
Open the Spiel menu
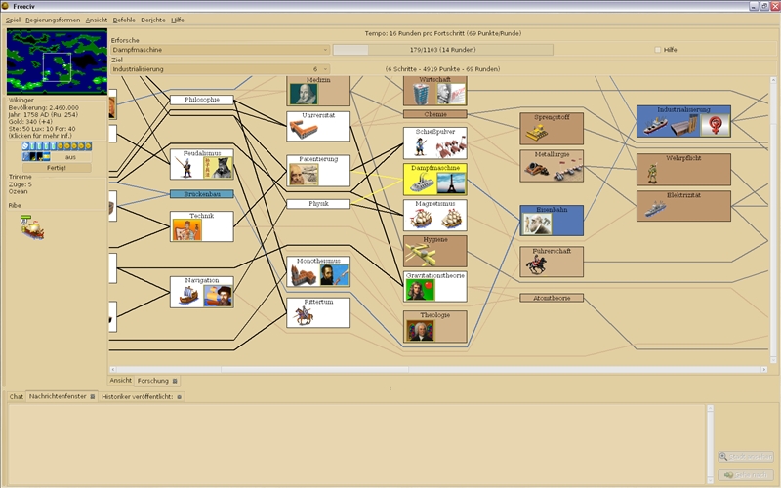point(13,20)
